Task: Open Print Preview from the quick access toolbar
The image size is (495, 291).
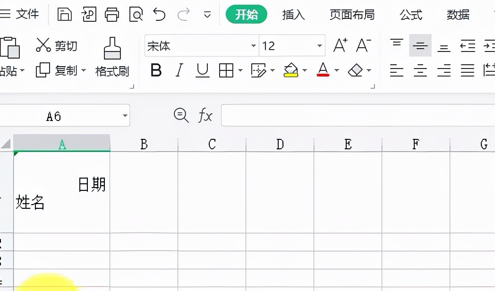Action: pyautogui.click(x=136, y=14)
